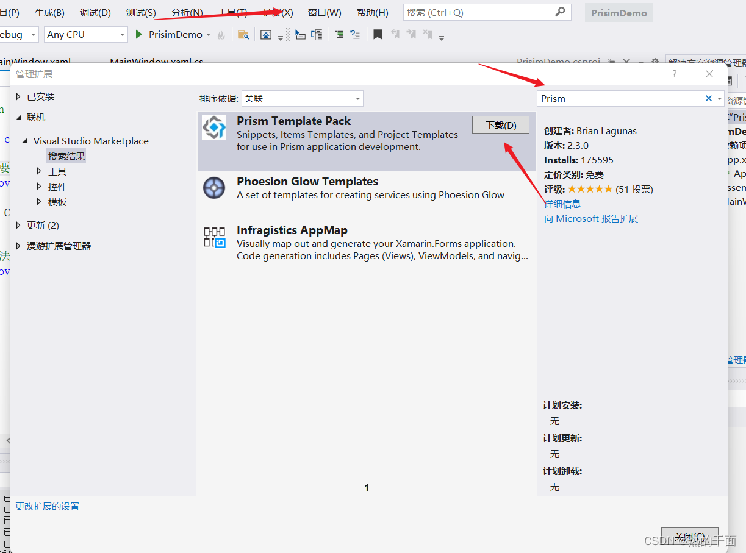This screenshot has height=553, width=746.
Task: Click the magnifier icon in Quick Launch search
Action: point(560,12)
